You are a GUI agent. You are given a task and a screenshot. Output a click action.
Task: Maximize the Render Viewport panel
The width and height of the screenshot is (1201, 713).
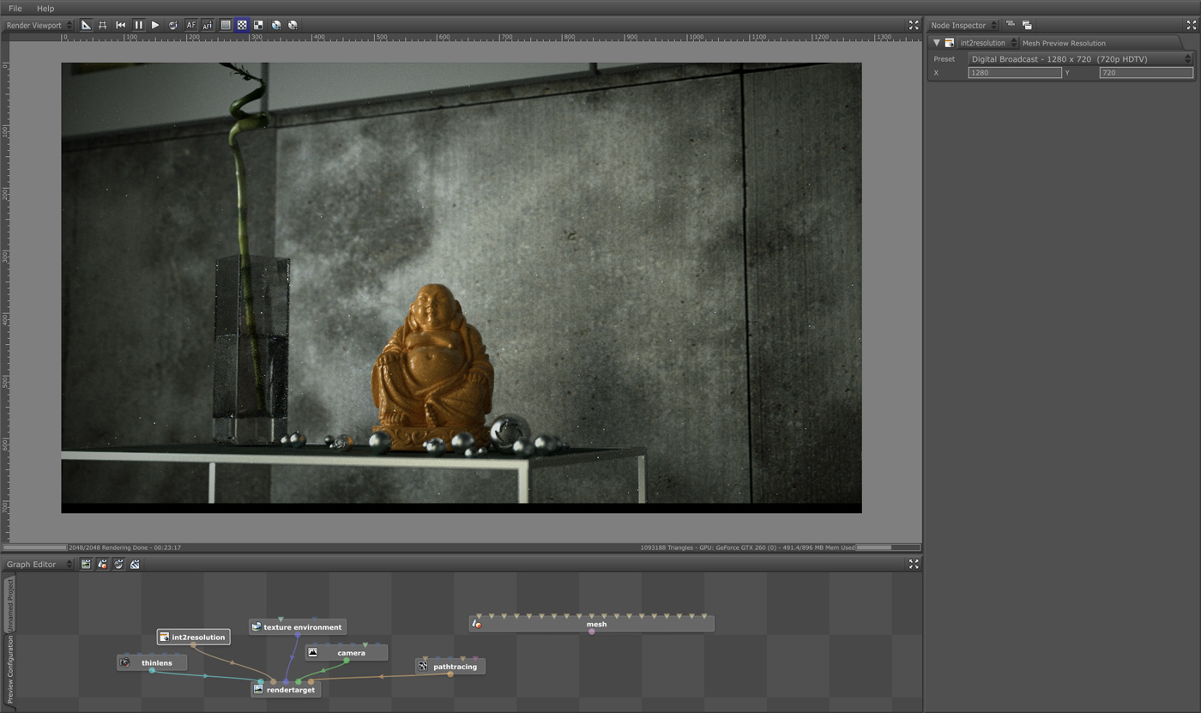click(x=914, y=25)
